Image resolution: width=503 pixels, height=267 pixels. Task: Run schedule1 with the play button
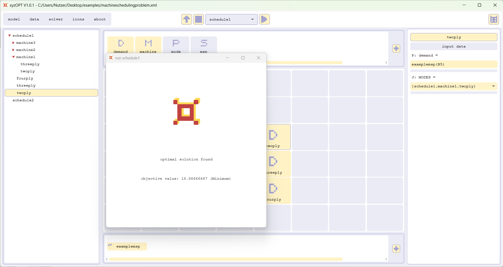point(264,19)
